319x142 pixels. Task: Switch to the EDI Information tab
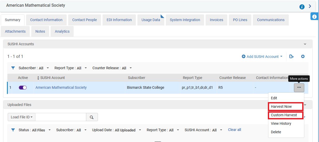(119, 20)
